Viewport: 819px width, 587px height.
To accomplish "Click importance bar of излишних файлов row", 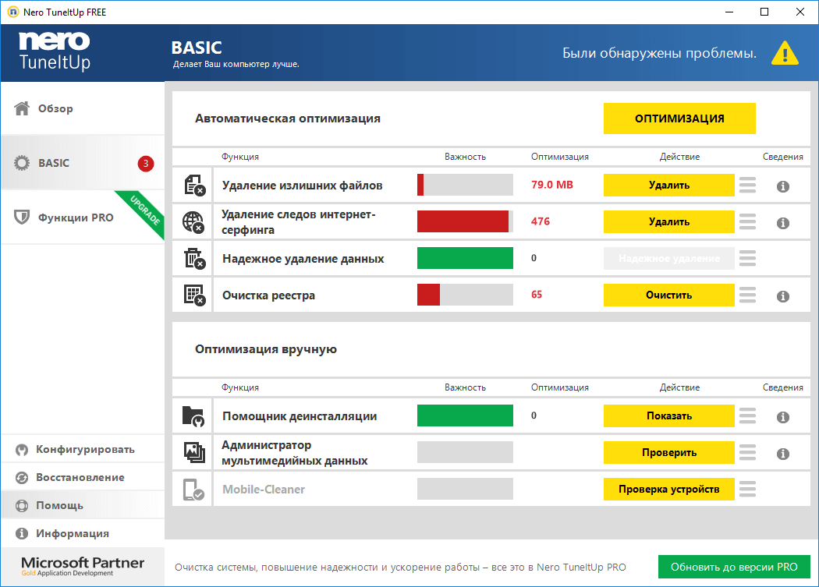I will point(465,185).
